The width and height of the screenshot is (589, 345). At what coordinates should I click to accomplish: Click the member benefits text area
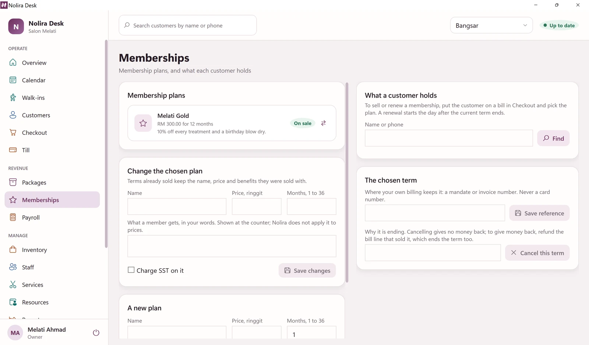click(232, 246)
